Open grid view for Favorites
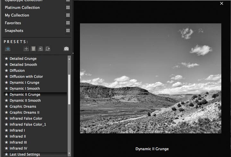Image resolution: width=231 pixels, height=157 pixels. (x=68, y=23)
